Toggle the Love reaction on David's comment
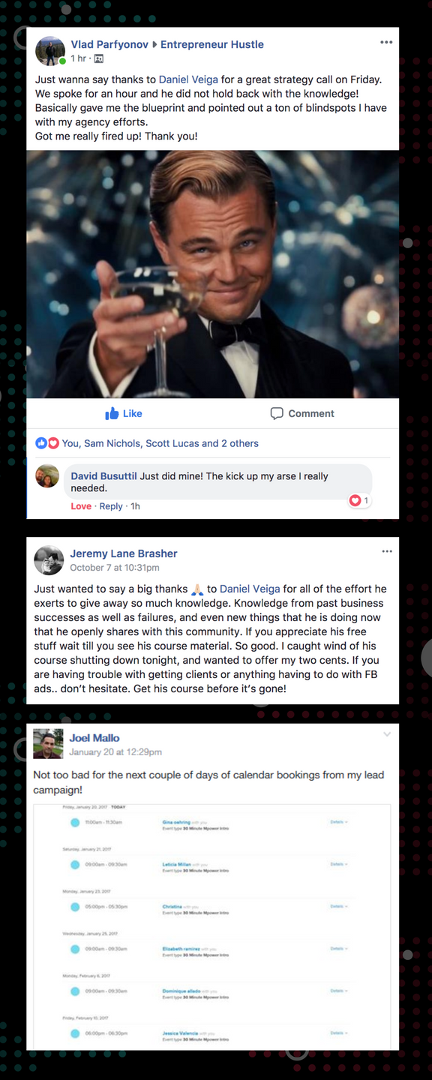432x1080 pixels. click(x=81, y=506)
